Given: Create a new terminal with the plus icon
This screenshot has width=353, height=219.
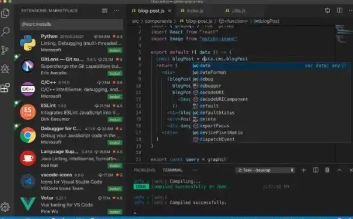Looking at the screenshot, I should 304,170.
